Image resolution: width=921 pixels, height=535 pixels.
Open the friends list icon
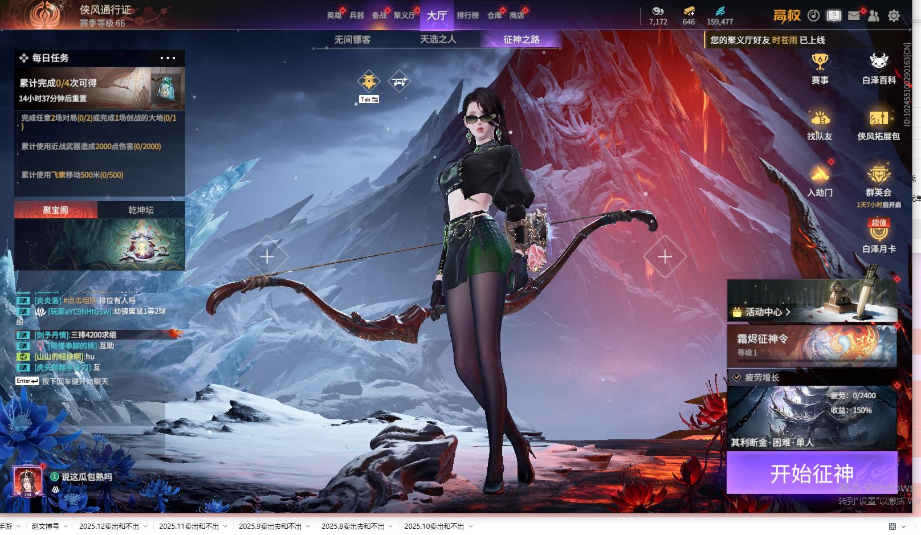click(x=874, y=16)
